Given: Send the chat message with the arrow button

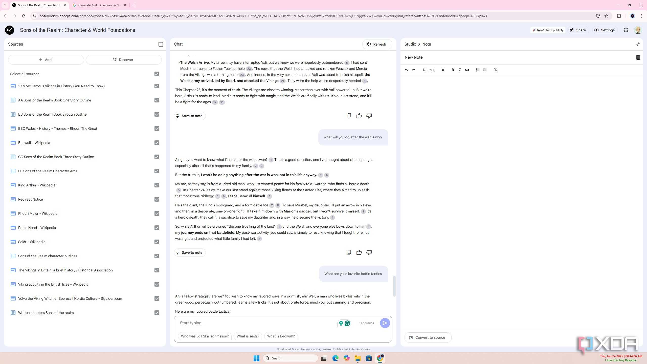Looking at the screenshot, I should coord(385,323).
